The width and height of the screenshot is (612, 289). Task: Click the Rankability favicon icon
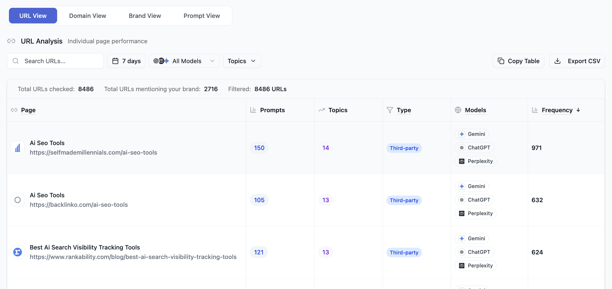click(18, 252)
